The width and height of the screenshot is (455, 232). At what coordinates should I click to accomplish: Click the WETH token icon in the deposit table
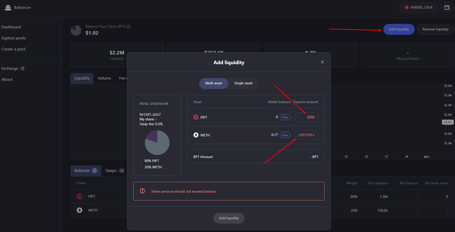[x=196, y=135]
